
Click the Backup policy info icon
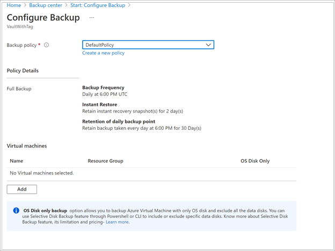[x=46, y=45]
